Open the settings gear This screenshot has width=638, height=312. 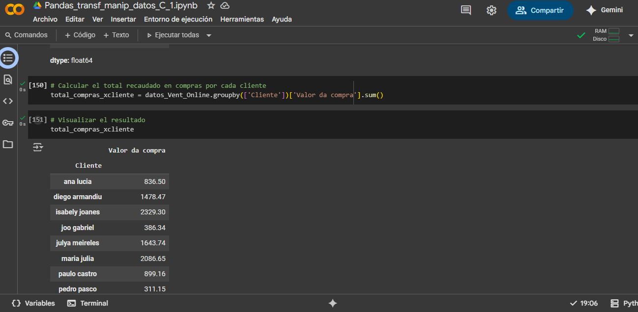point(492,10)
